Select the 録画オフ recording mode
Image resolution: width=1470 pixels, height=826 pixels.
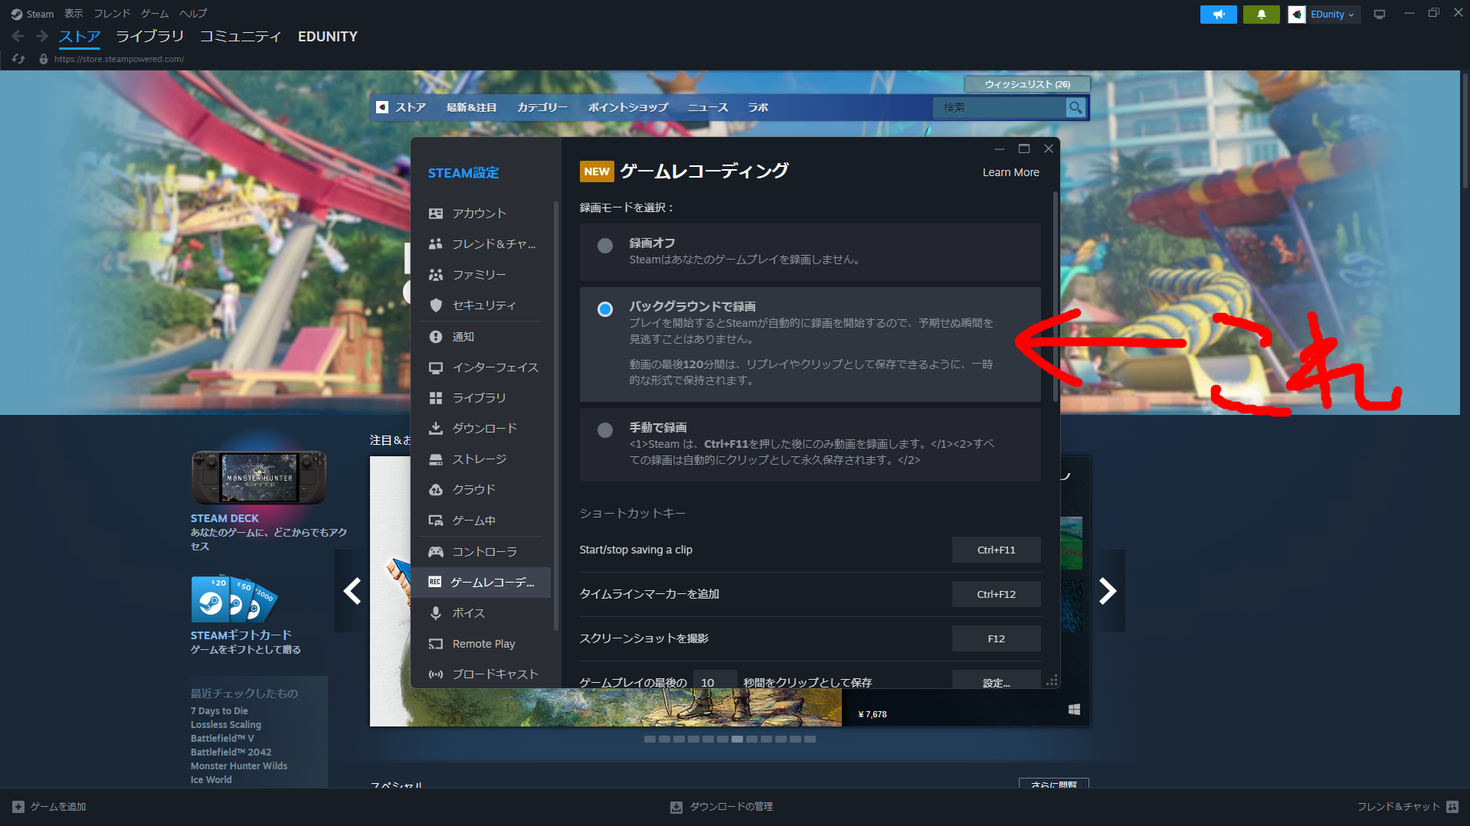coord(605,246)
